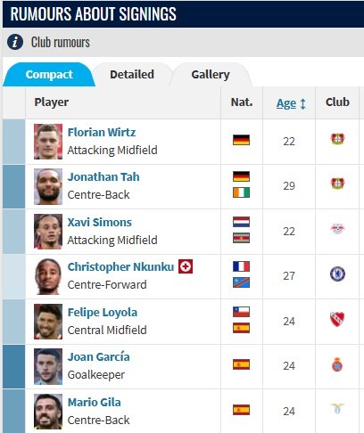Switch to the Detailed tab
This screenshot has height=433, width=364.
tap(132, 75)
